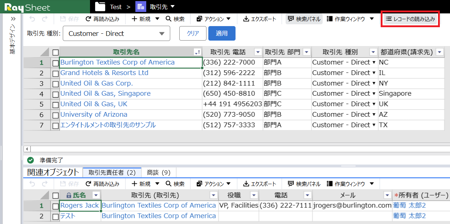
Task: Open the Grand Hotels & Resorts Ltd link
Action: (104, 73)
